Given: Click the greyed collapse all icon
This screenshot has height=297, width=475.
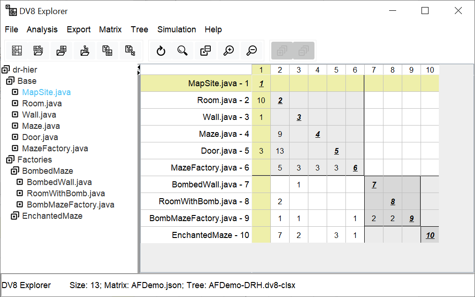Looking at the screenshot, I should (304, 51).
